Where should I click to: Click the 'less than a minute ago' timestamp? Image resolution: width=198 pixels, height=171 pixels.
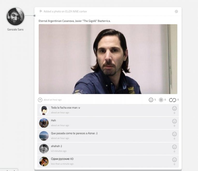pos(62,164)
